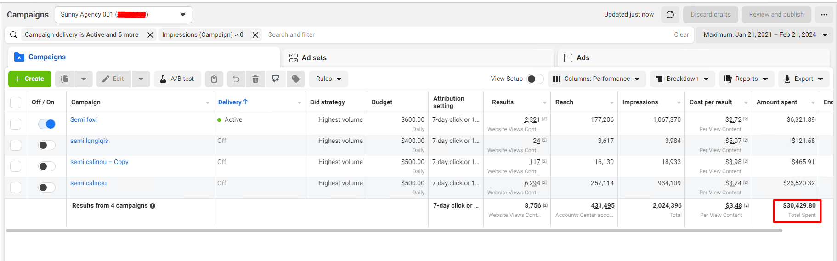This screenshot has height=261, width=837.
Task: Open the semi calinou campaign link
Action: pos(88,183)
